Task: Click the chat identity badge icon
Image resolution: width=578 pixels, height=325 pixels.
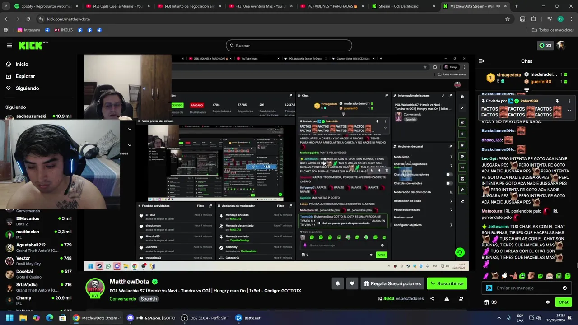Action: pos(489,288)
